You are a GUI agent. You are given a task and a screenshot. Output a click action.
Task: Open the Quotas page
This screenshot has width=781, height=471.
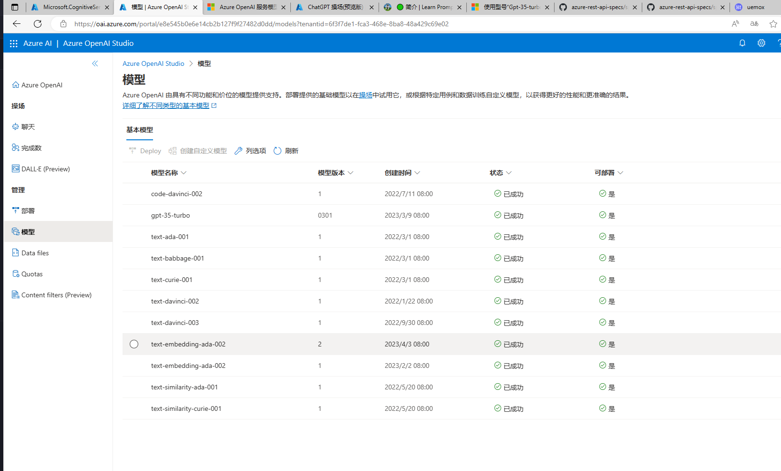point(32,273)
